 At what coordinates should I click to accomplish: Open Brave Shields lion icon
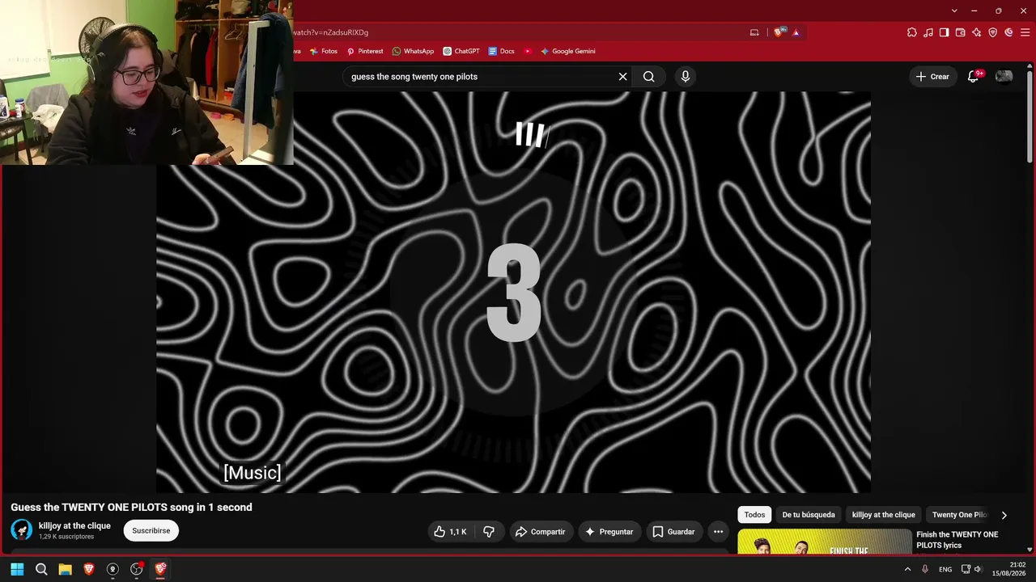(x=779, y=32)
